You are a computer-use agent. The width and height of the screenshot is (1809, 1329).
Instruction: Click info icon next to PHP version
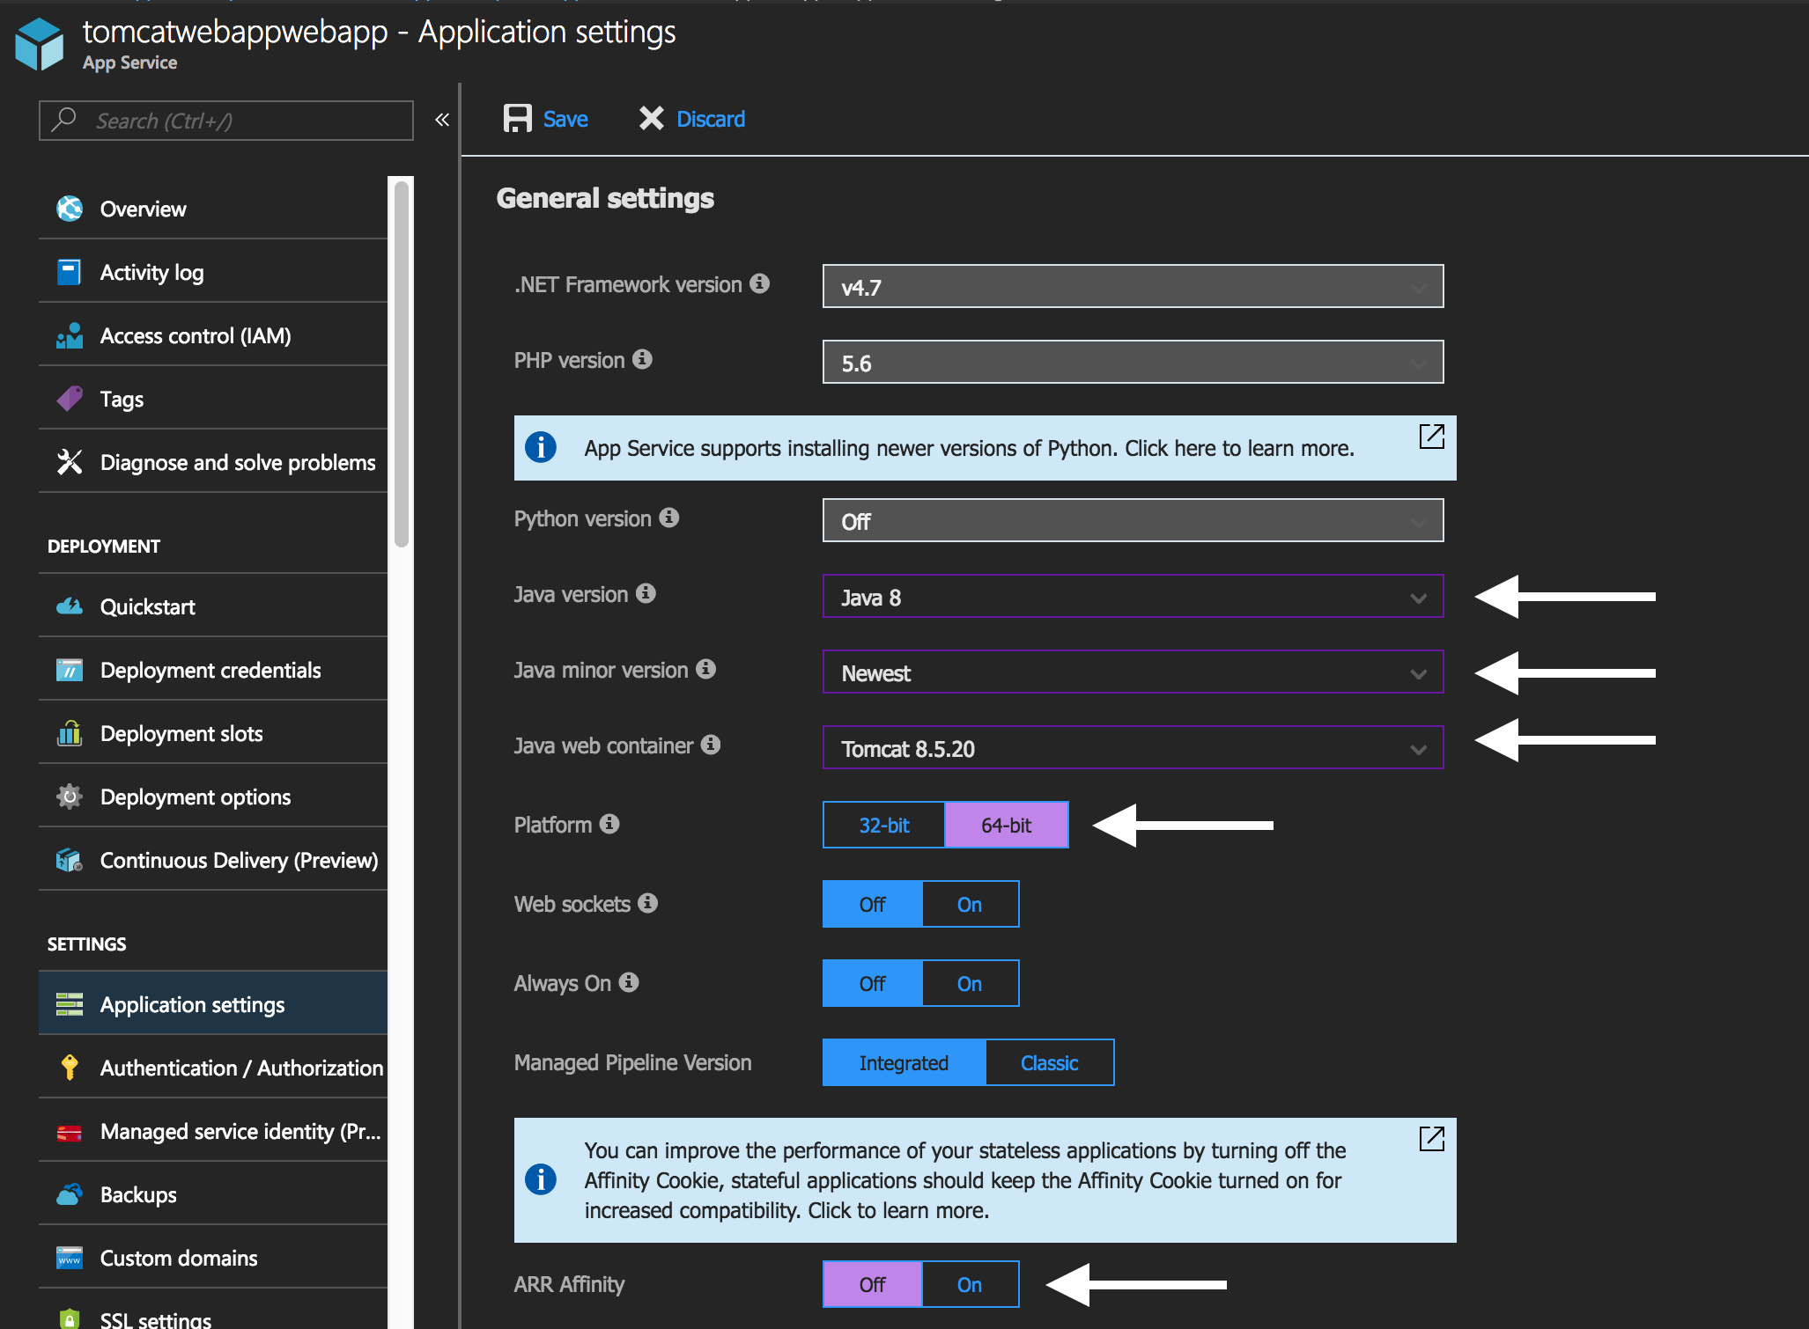643,359
